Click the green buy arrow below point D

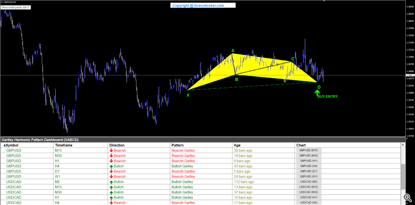317,93
